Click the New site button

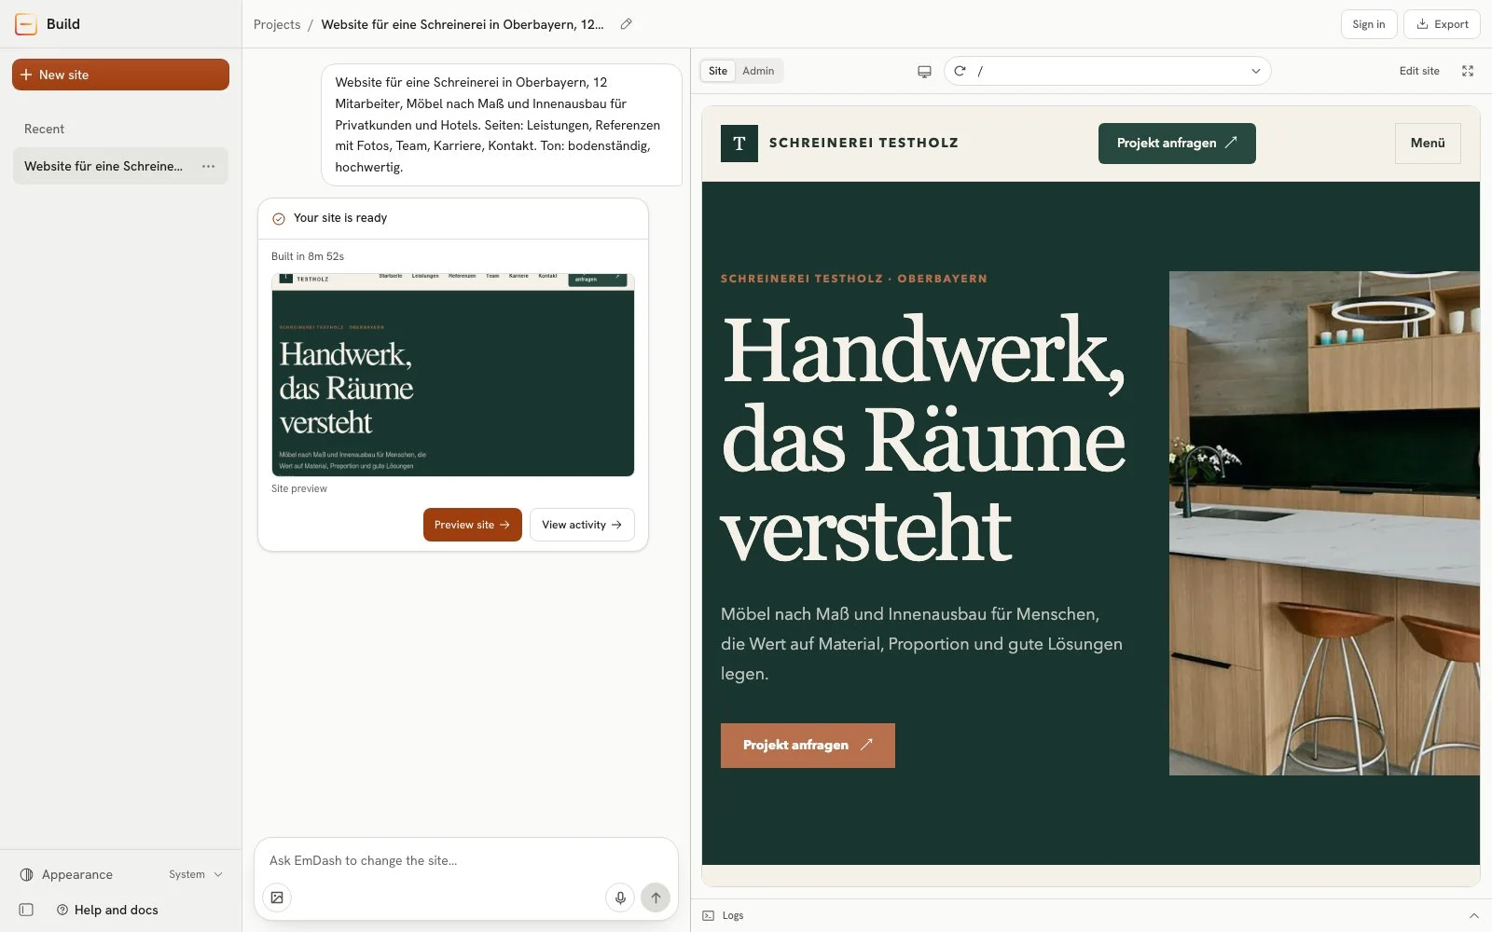click(x=120, y=75)
